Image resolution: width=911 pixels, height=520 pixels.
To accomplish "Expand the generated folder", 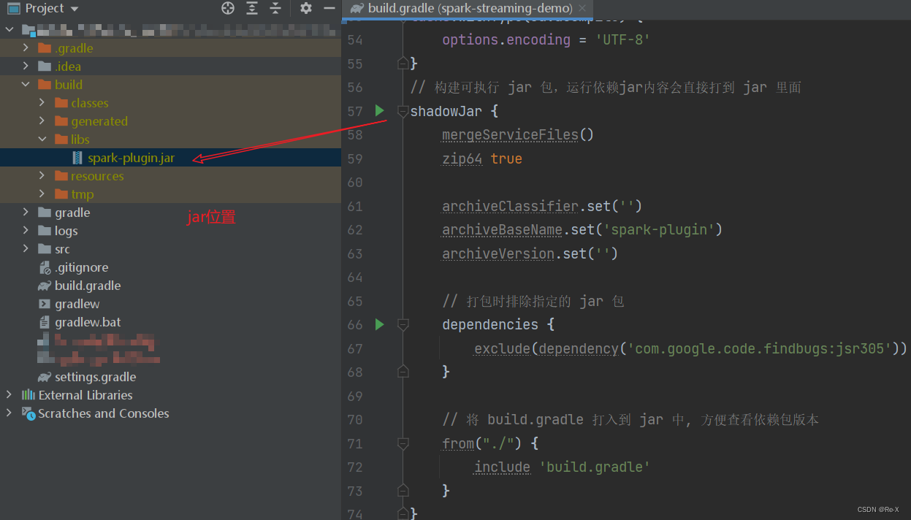I will click(42, 121).
